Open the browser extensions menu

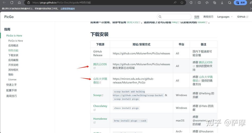[x=191, y=3]
